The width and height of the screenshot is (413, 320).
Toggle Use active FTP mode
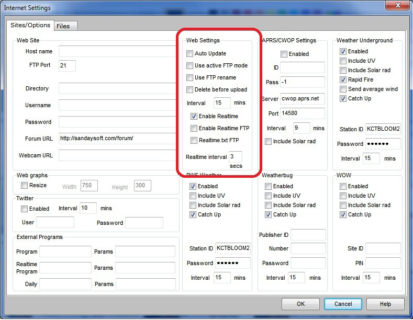tap(190, 66)
